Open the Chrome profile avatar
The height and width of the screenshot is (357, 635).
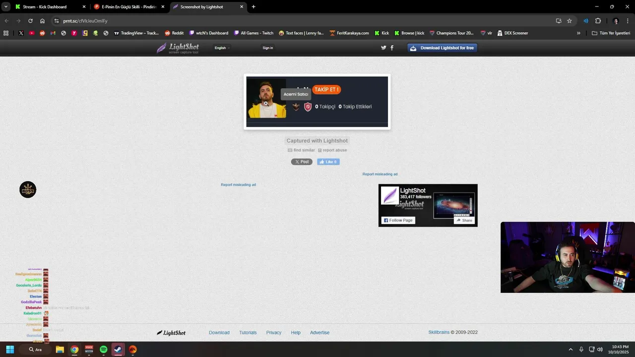pyautogui.click(x=616, y=21)
